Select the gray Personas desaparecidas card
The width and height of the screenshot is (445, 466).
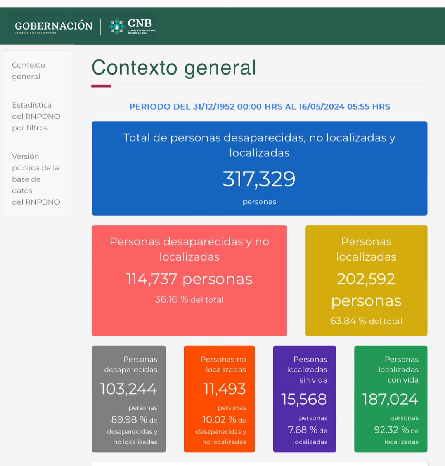[x=129, y=399]
